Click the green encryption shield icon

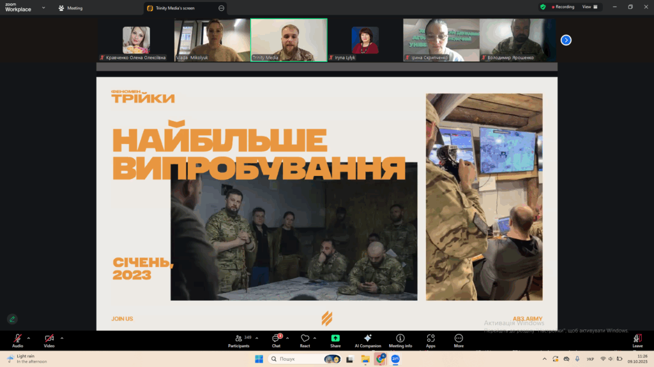coord(543,7)
